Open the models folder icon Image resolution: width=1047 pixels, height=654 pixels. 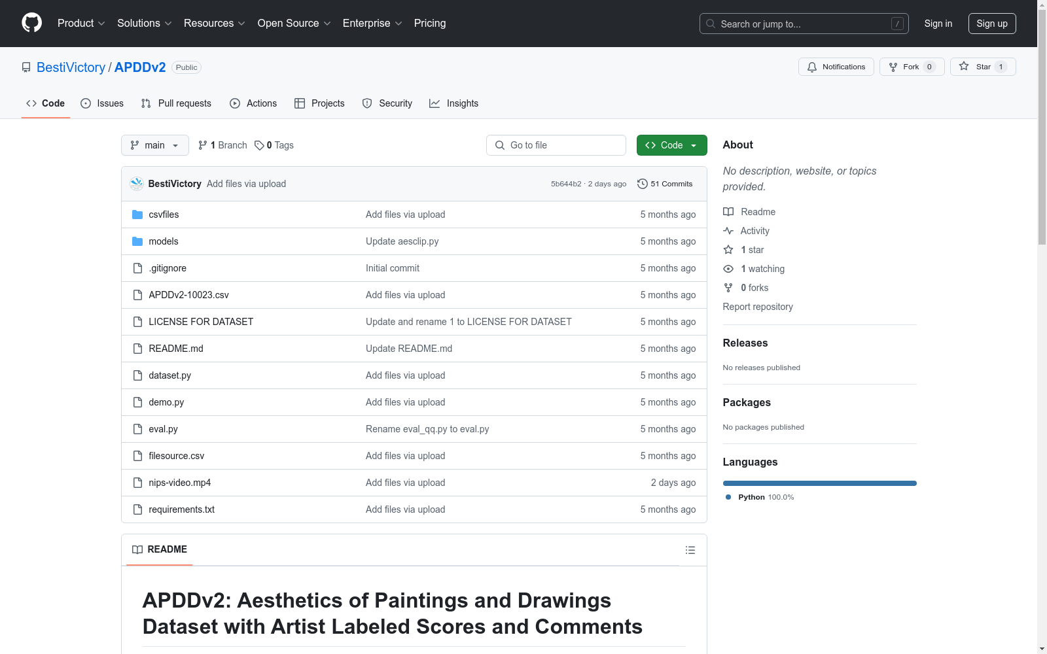137,241
